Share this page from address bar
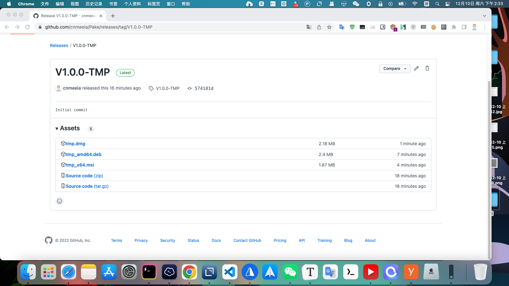 pos(319,27)
